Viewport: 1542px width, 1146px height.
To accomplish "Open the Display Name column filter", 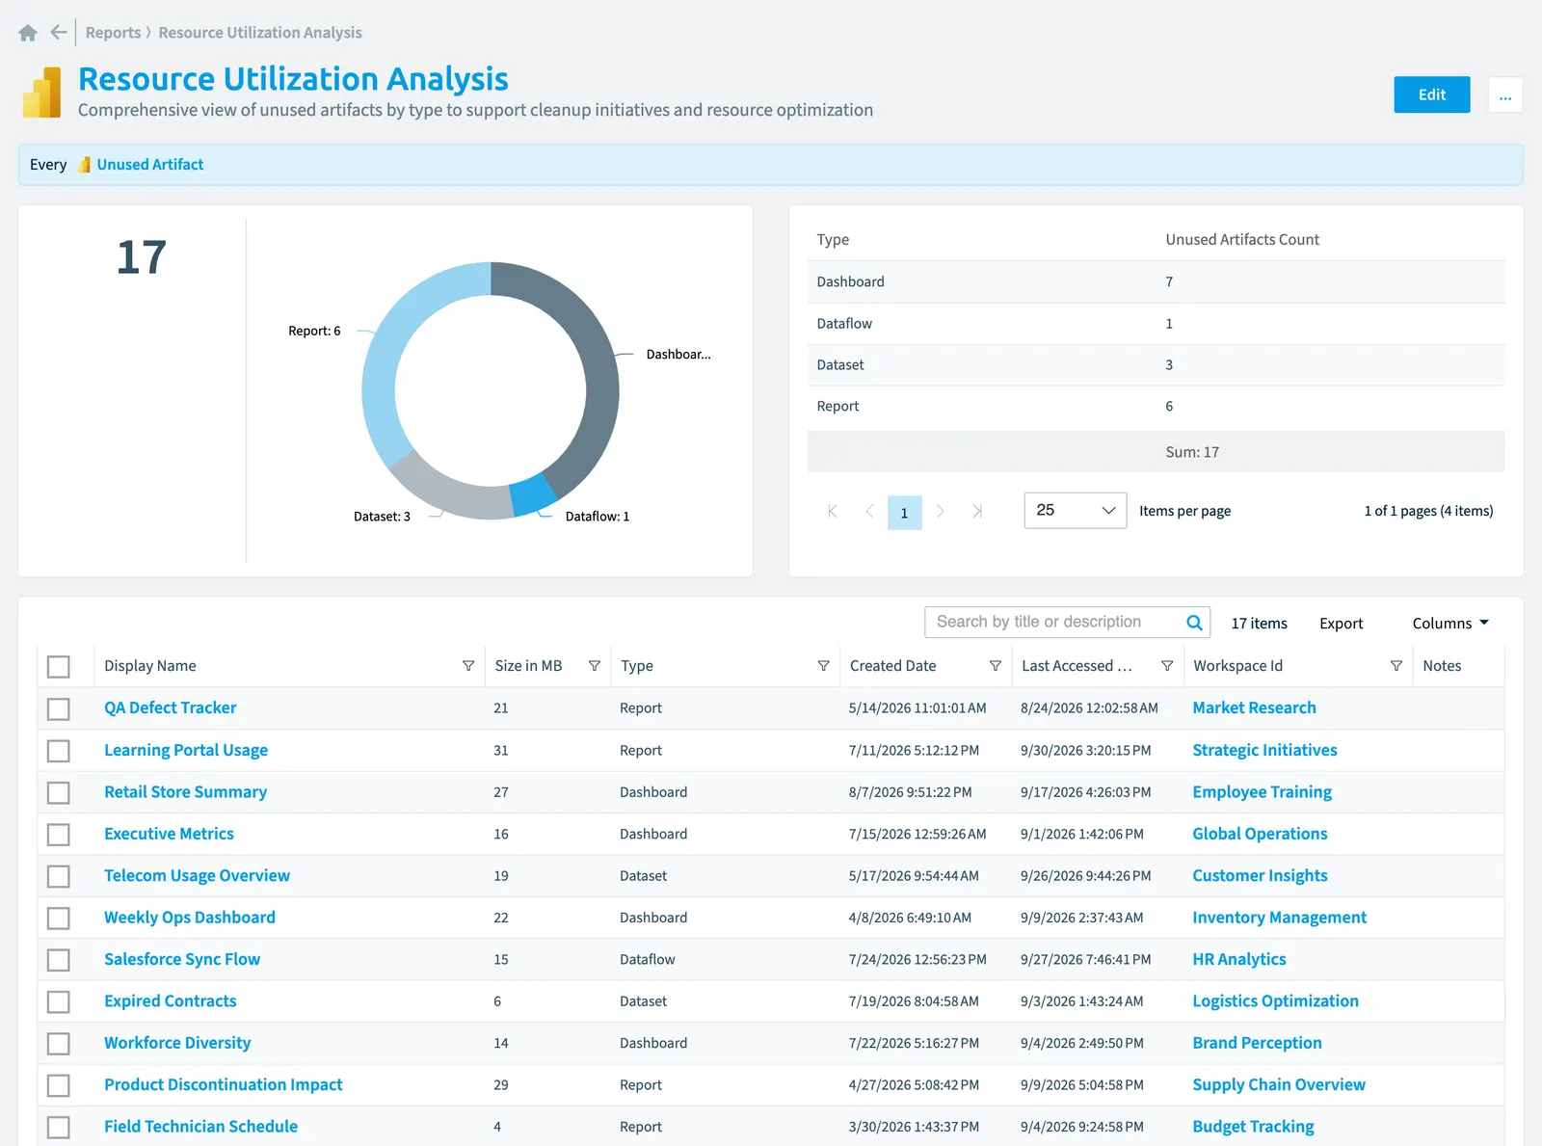I will click(468, 666).
